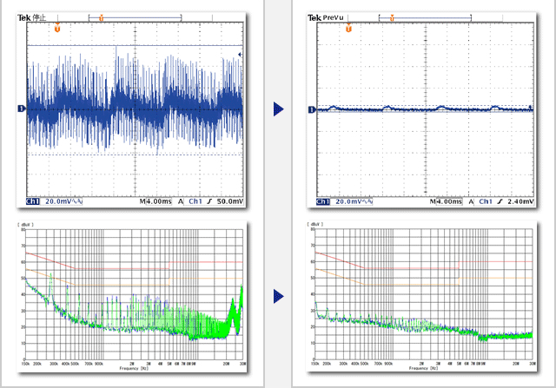
Task: Select the Ch1 ground marker on left waveform
Action: (x=21, y=109)
